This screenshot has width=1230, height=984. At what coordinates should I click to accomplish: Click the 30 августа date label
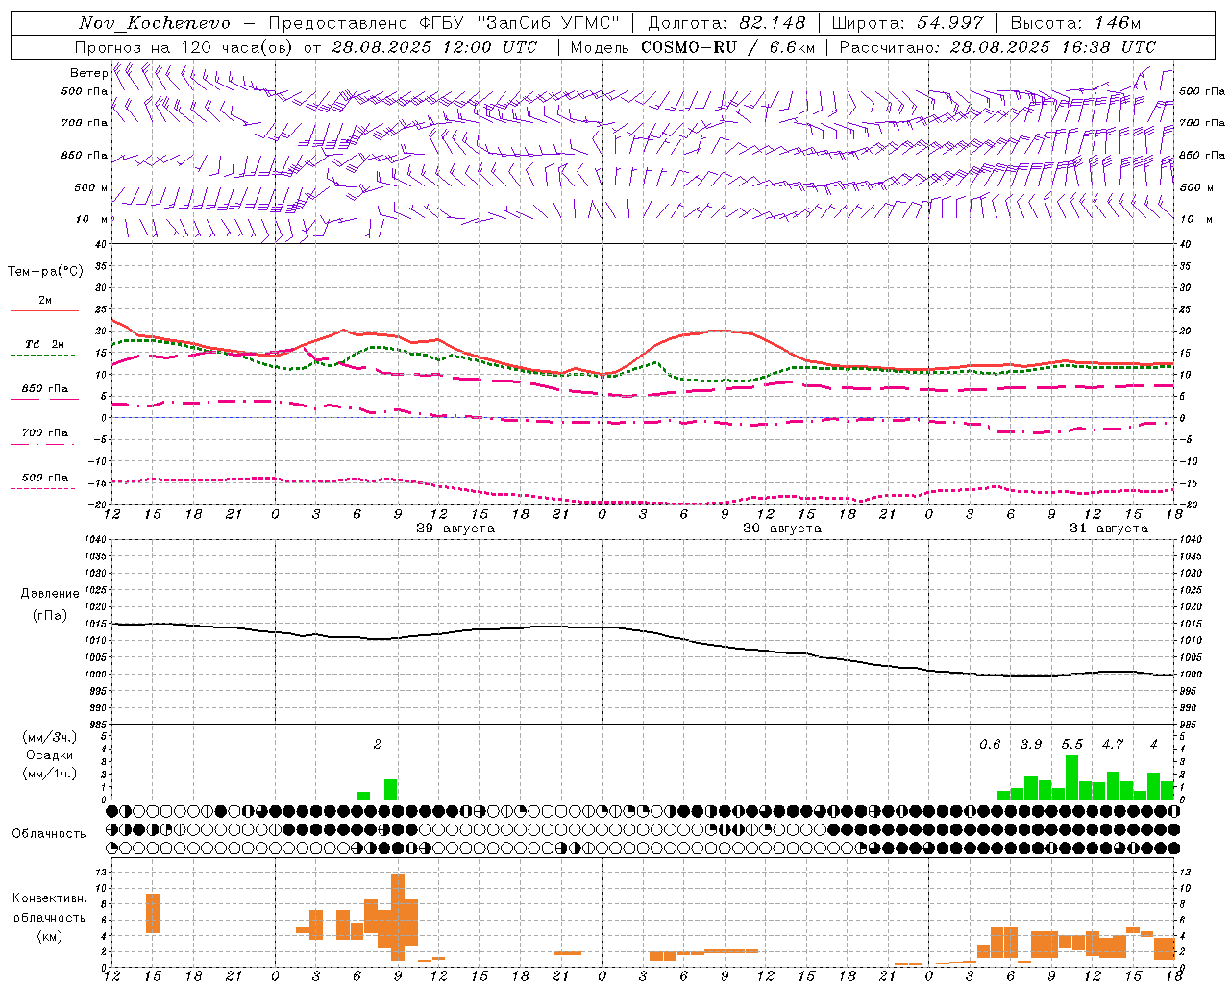[x=782, y=529]
